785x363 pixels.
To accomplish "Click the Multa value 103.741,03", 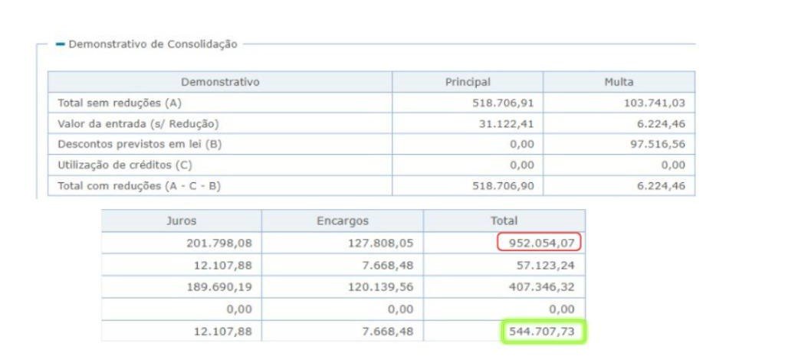I will pyautogui.click(x=654, y=103).
